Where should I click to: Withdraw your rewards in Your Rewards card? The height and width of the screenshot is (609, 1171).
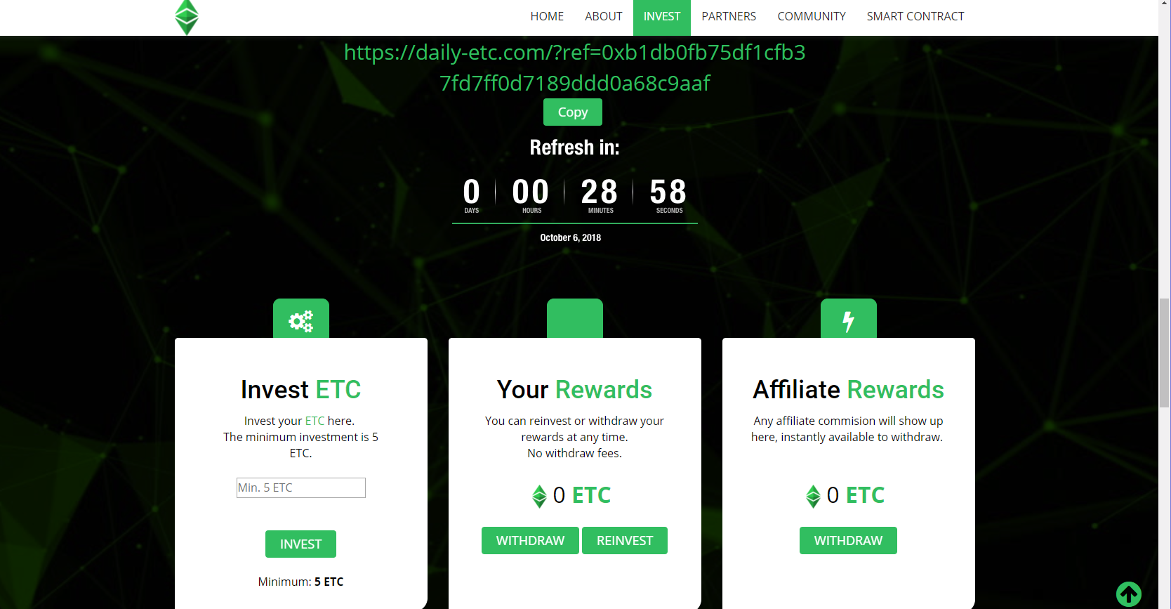point(530,541)
